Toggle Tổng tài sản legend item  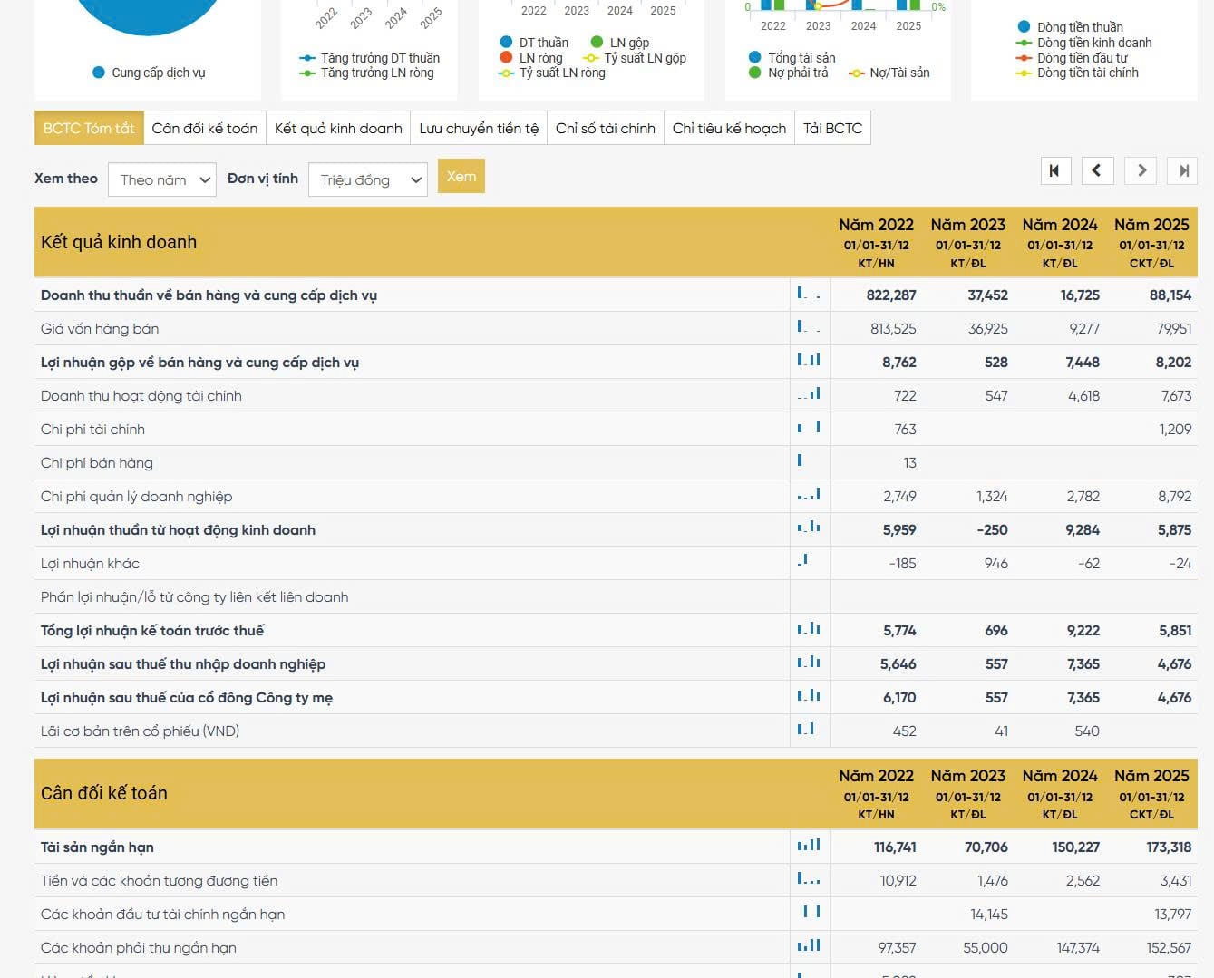[792, 58]
